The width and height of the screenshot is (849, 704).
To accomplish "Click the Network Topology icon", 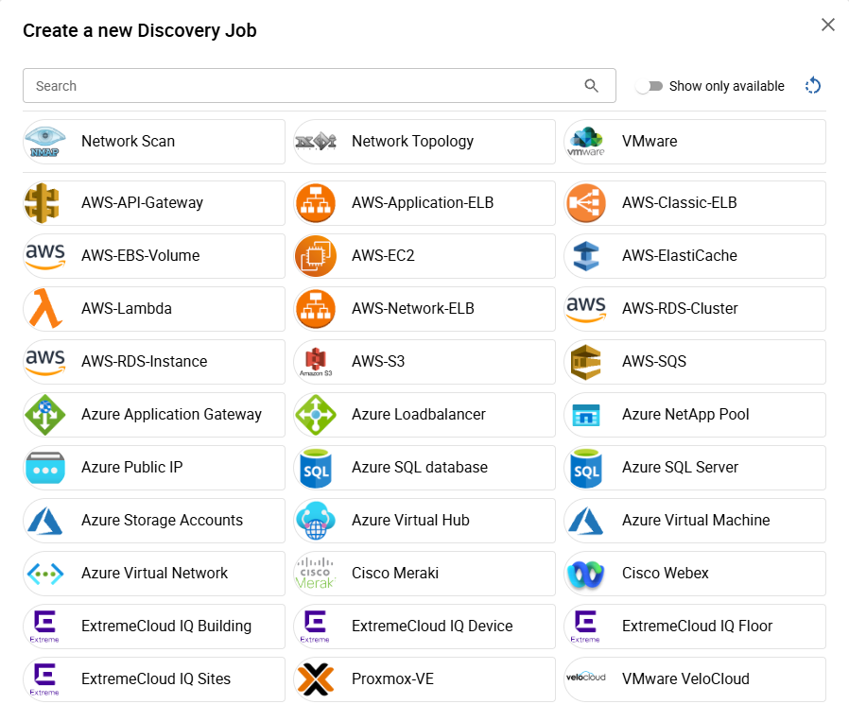I will coord(316,142).
